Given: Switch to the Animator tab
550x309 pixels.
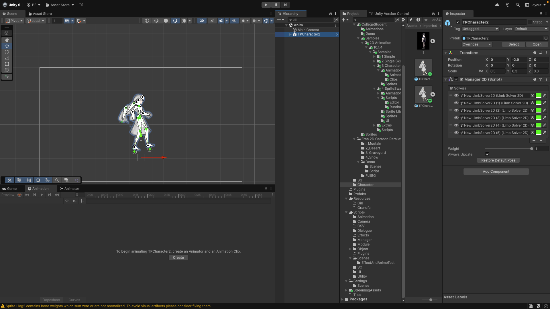Looking at the screenshot, I should coord(69,189).
